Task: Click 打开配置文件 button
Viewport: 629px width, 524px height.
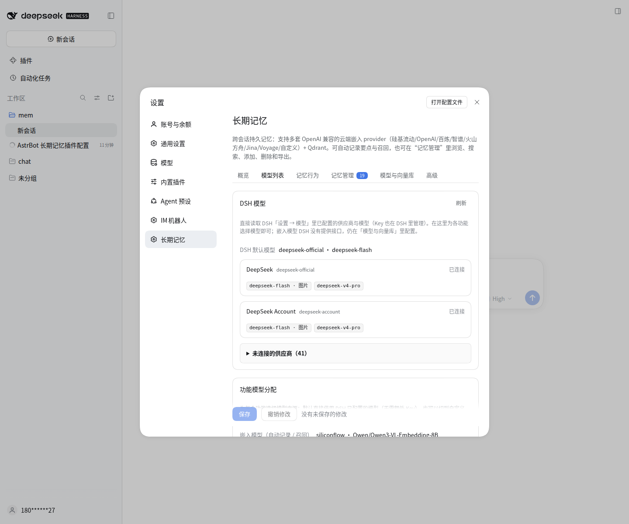Action: pos(447,102)
